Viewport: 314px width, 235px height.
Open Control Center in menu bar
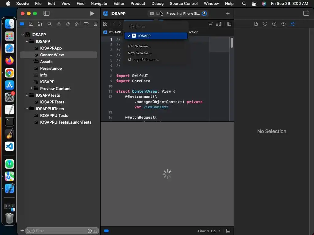pyautogui.click(x=254, y=3)
